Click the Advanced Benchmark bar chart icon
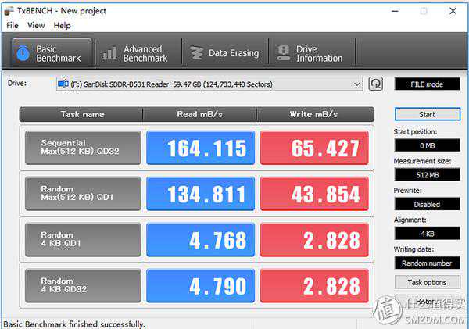The width and height of the screenshot is (469, 329). click(110, 53)
